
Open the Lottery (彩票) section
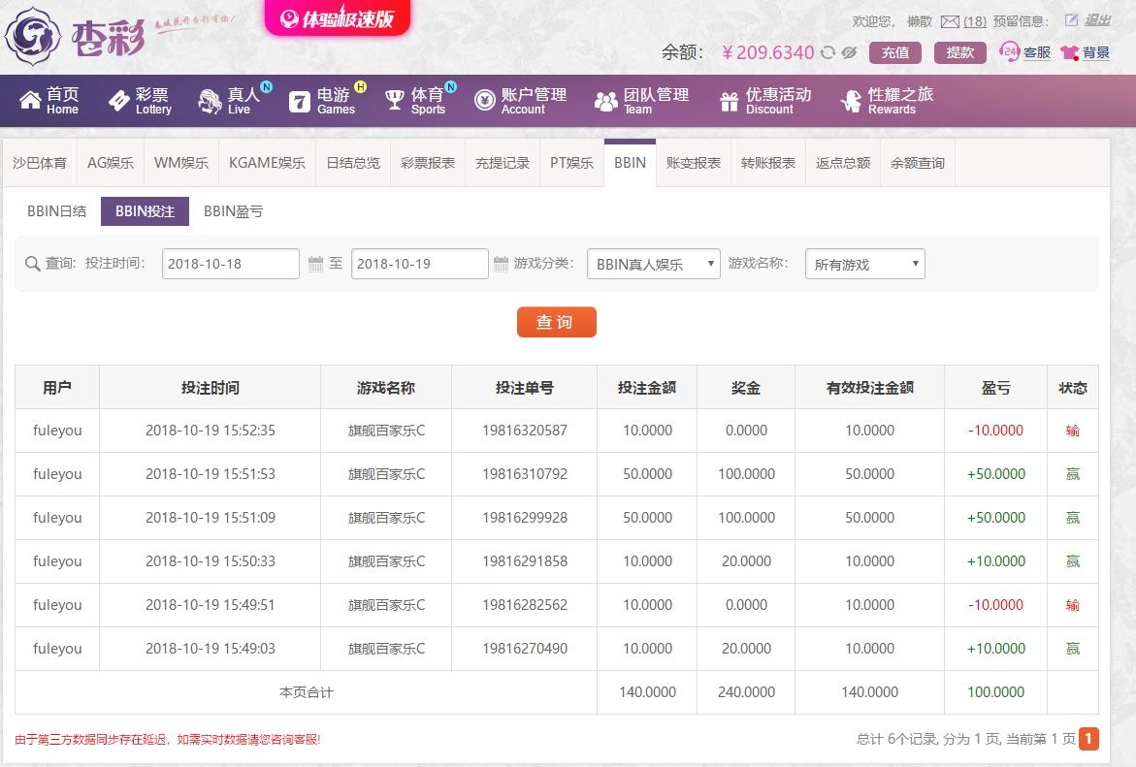(140, 101)
